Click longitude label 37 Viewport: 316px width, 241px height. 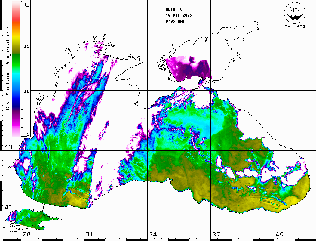[216, 234]
